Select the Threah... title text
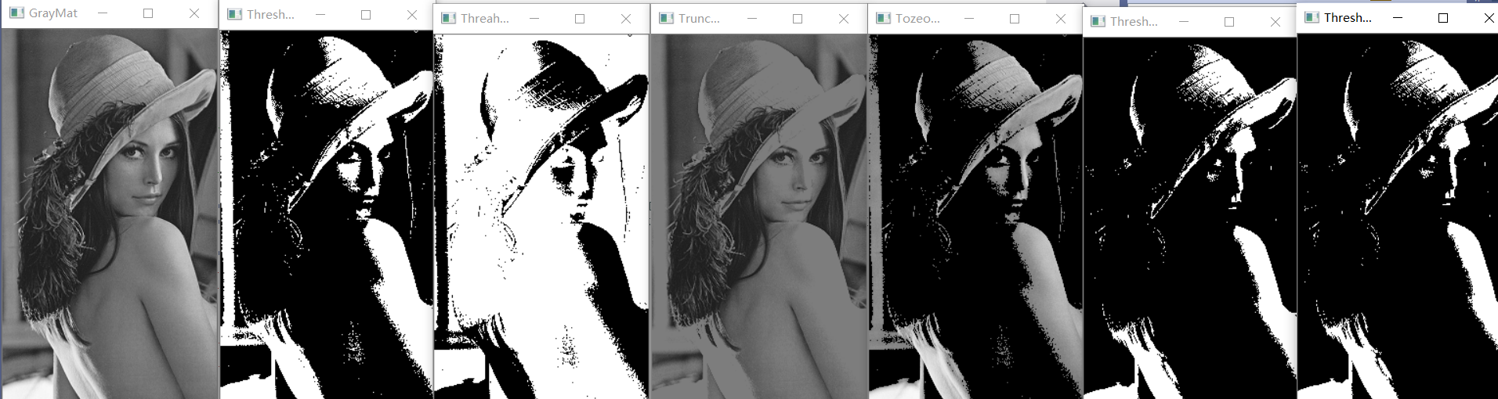The width and height of the screenshot is (1498, 399). point(485,18)
